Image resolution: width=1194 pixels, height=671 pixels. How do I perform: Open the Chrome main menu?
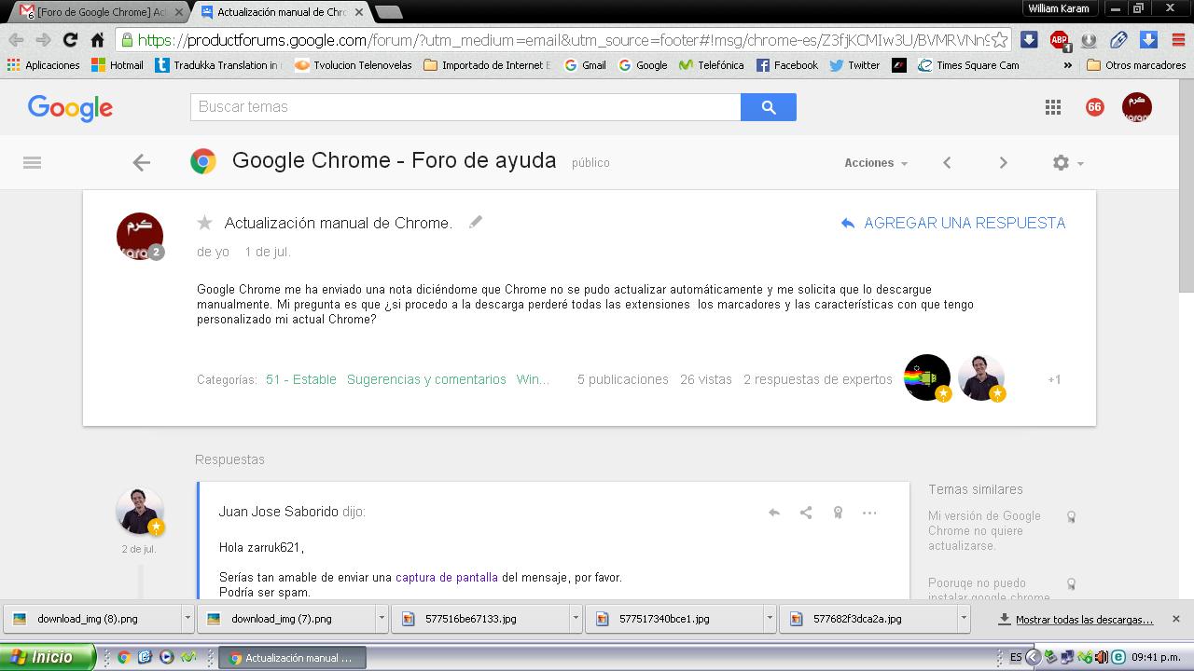click(1178, 39)
